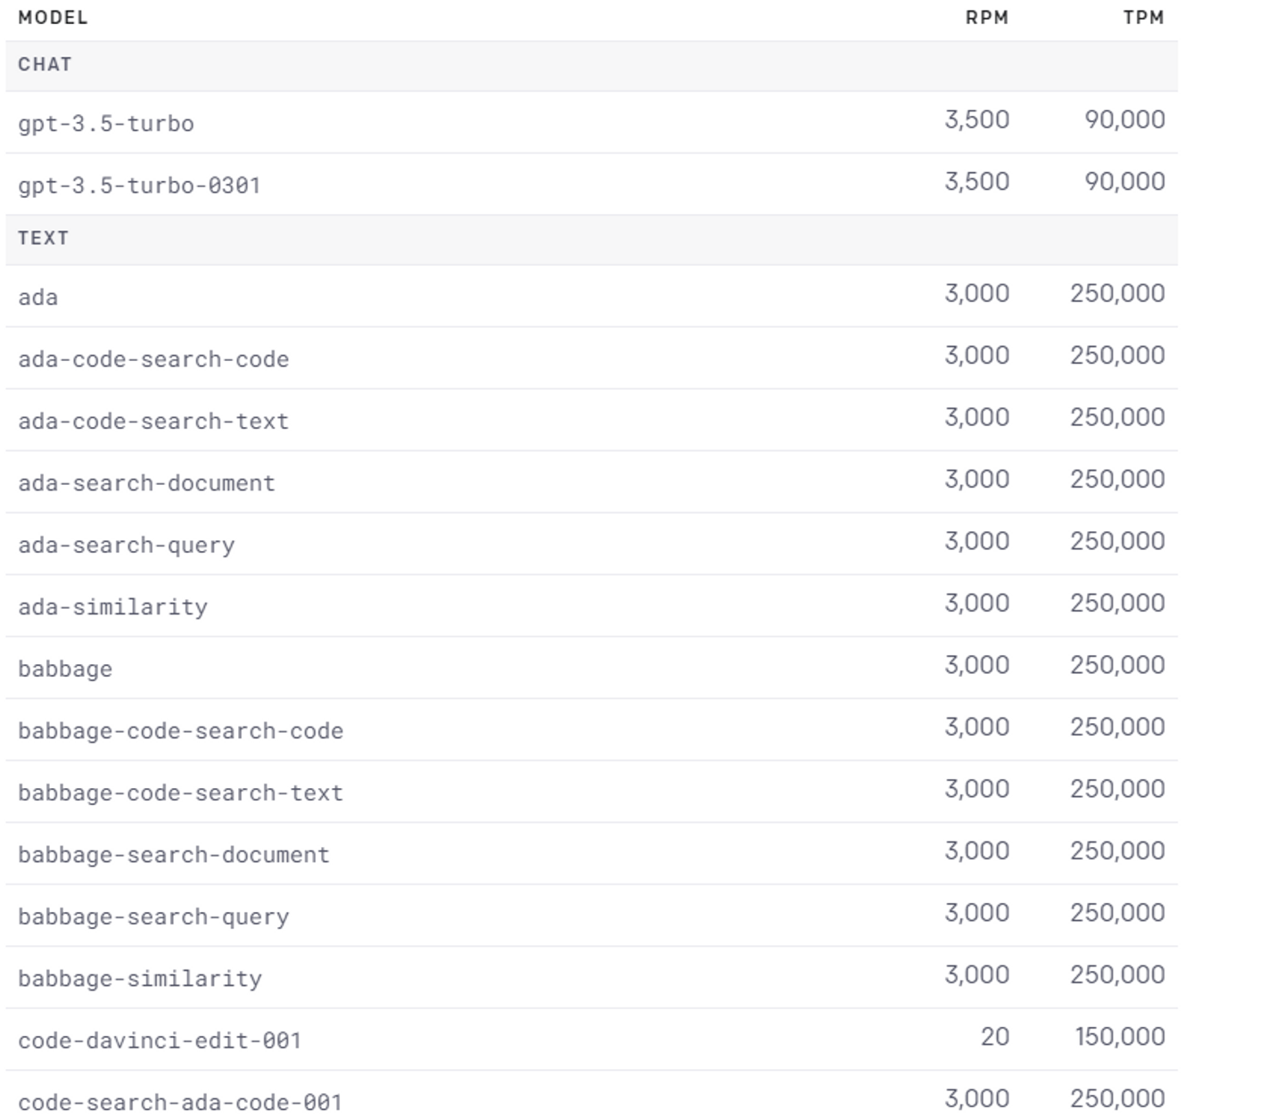The height and width of the screenshot is (1118, 1284).
Task: Select the TPM value in the babbage-code-search-code row
Action: click(1118, 728)
